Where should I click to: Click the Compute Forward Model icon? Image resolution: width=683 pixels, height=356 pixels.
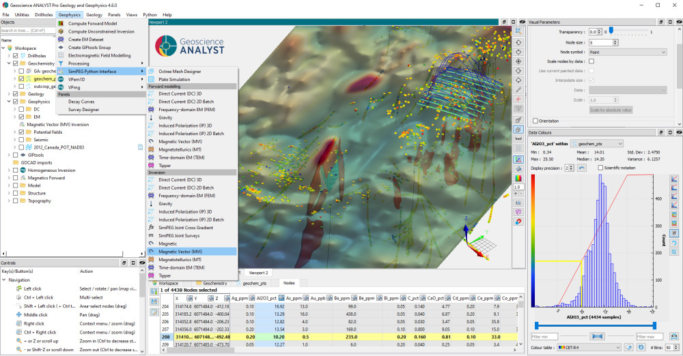point(62,23)
